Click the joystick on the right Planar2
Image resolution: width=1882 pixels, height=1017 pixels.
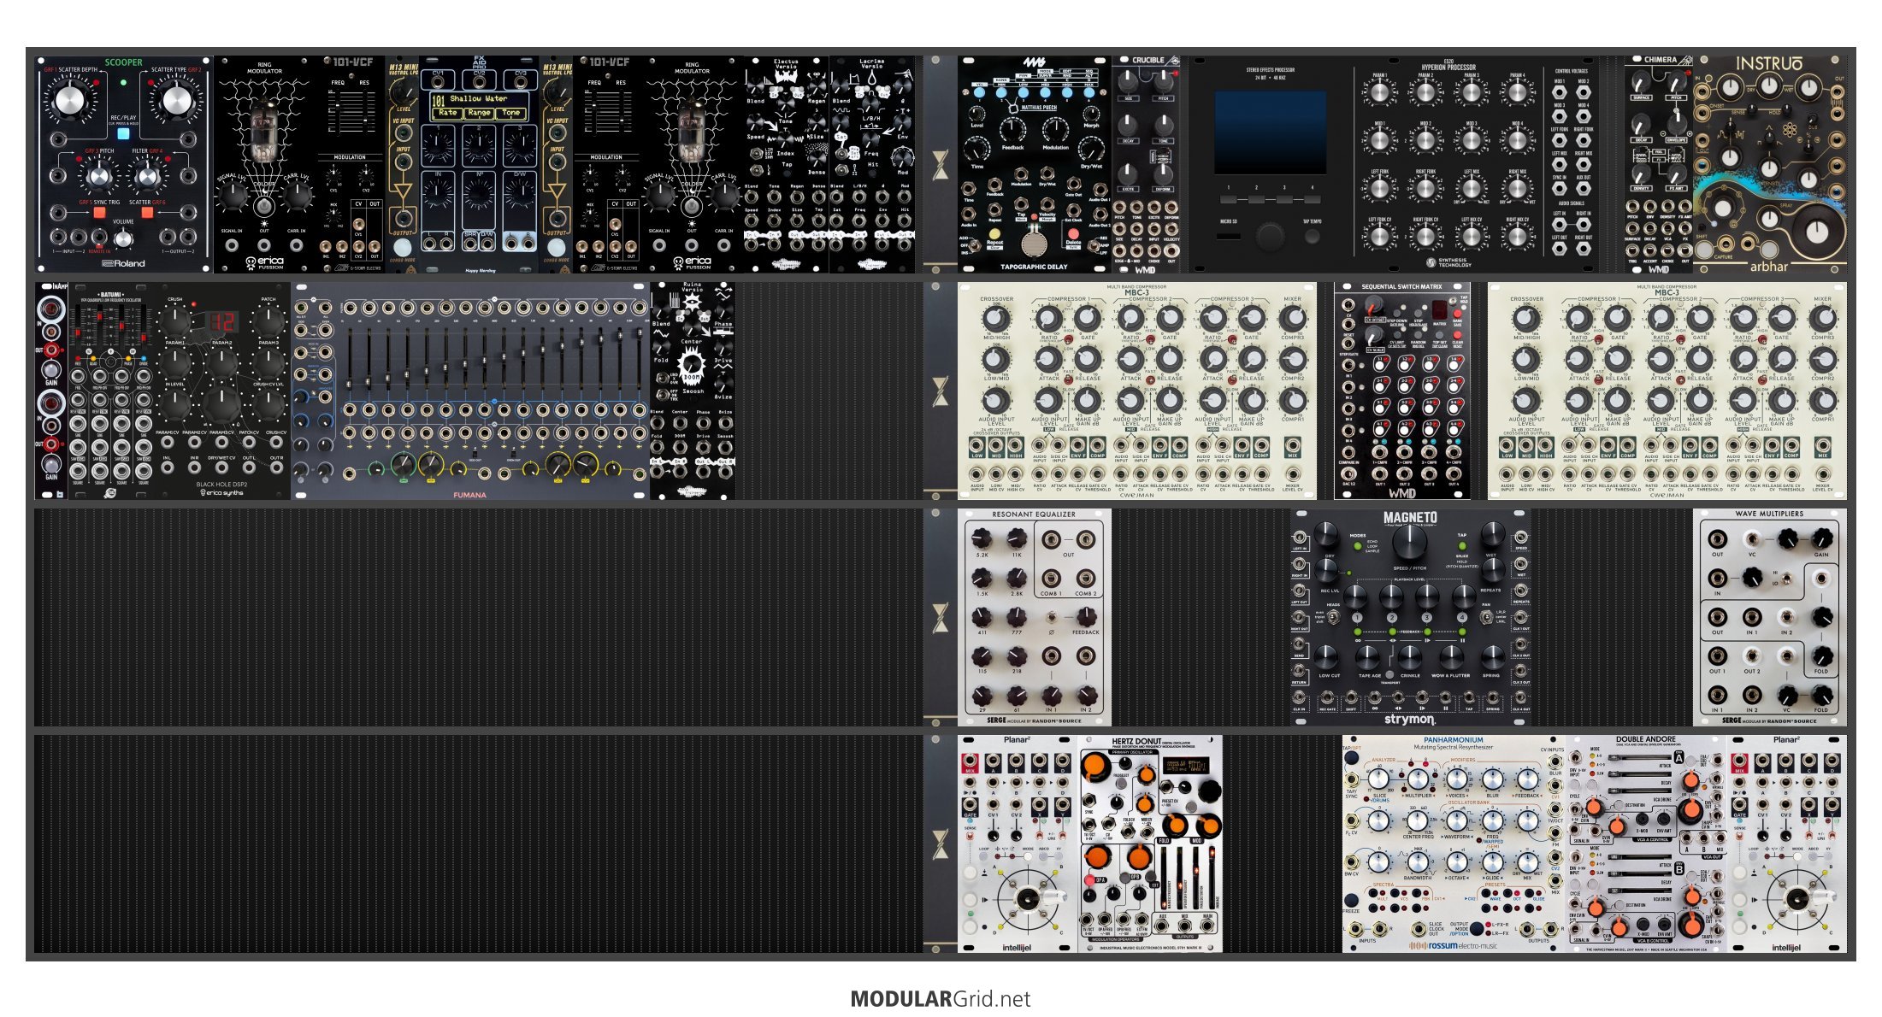[1797, 899]
